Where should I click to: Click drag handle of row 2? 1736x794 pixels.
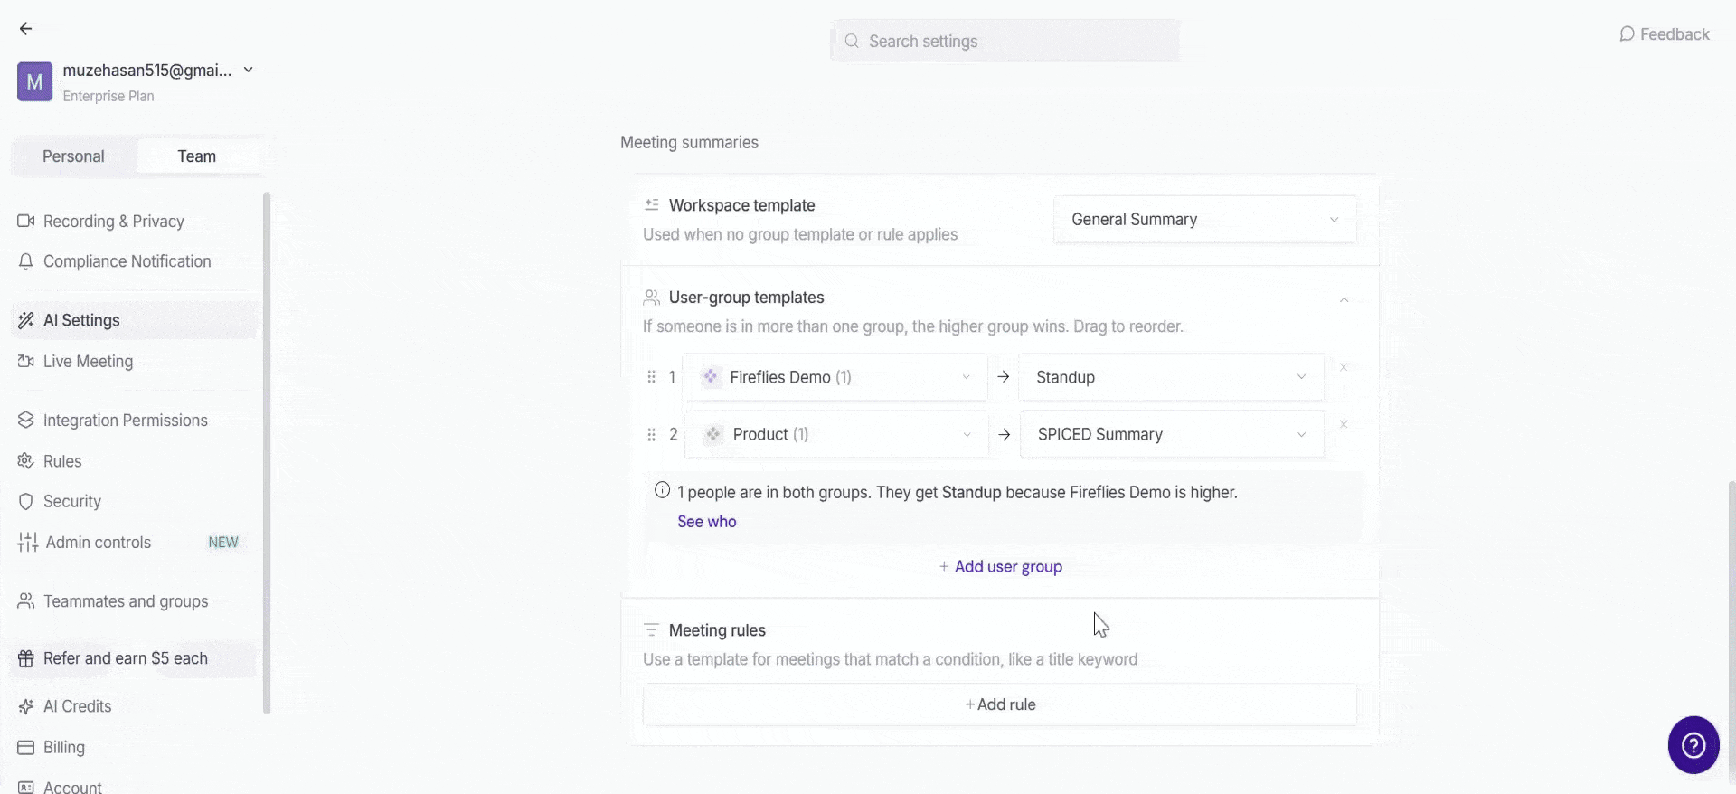(651, 435)
